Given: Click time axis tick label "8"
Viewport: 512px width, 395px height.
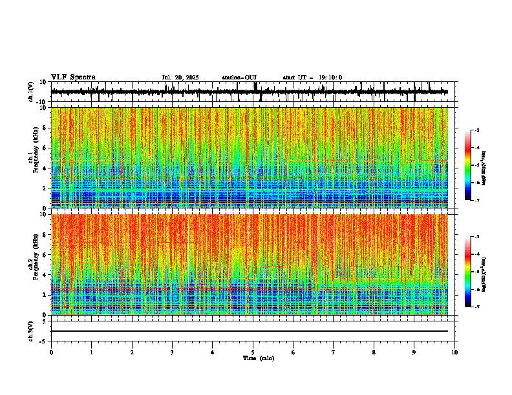Looking at the screenshot, I should [x=374, y=352].
